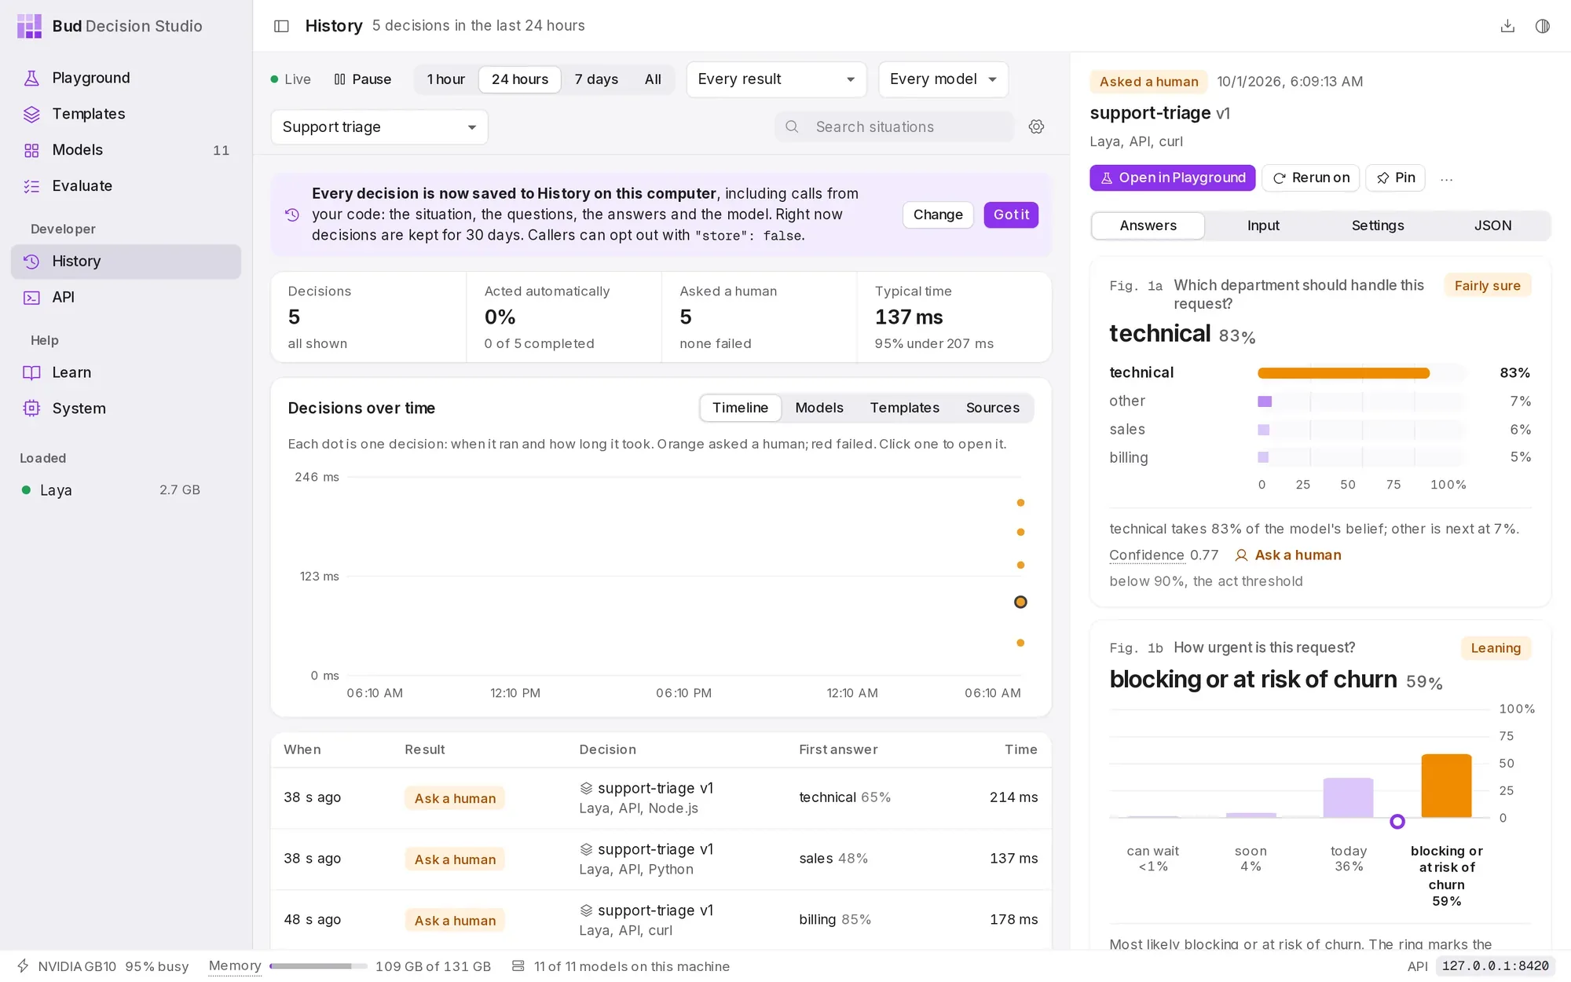
Task: Click the topmost orange dot on the timeline
Action: (1020, 503)
